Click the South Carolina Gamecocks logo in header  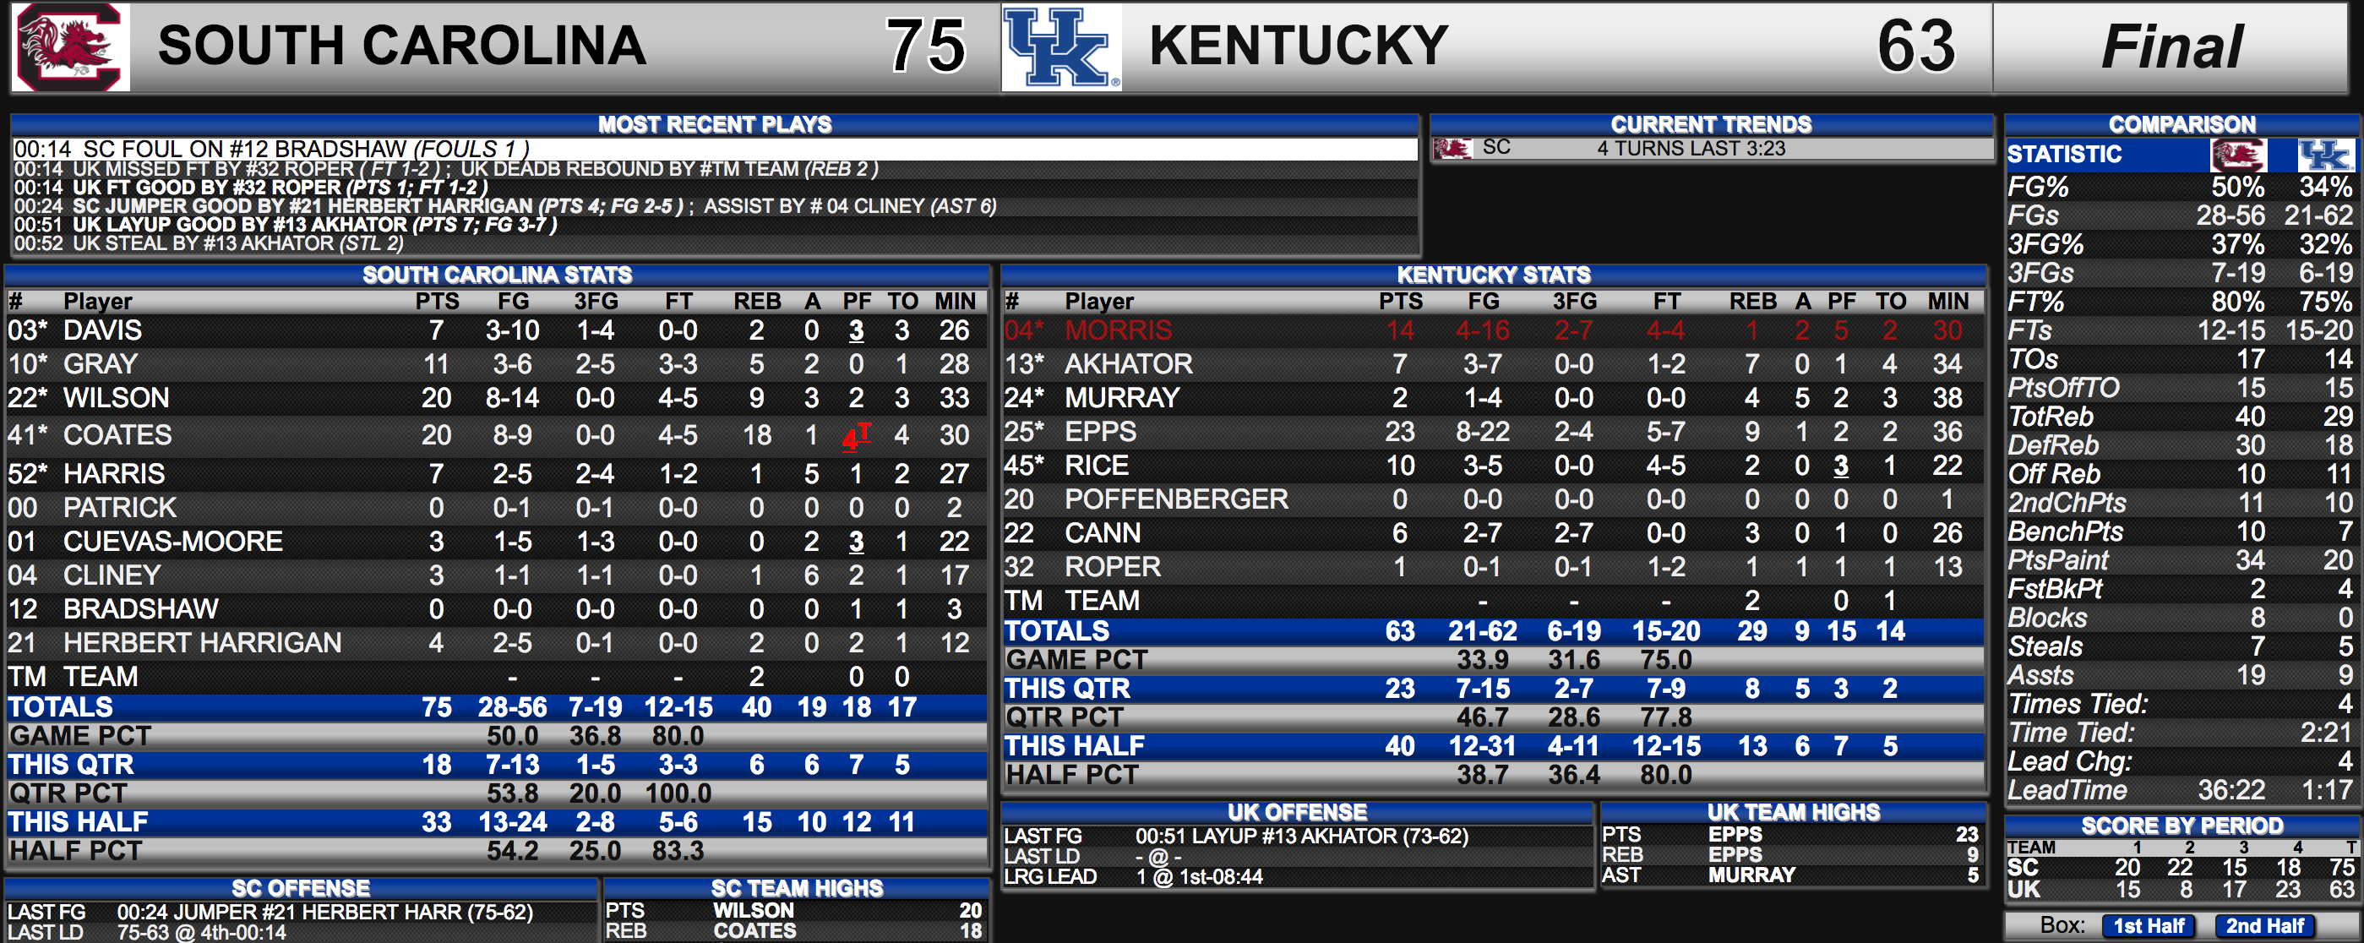coord(71,46)
